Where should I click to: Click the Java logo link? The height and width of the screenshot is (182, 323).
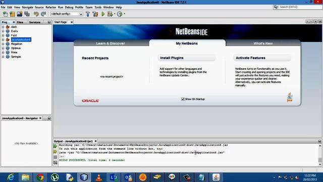point(290,97)
